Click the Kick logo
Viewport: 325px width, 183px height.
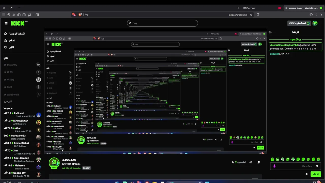(19, 23)
